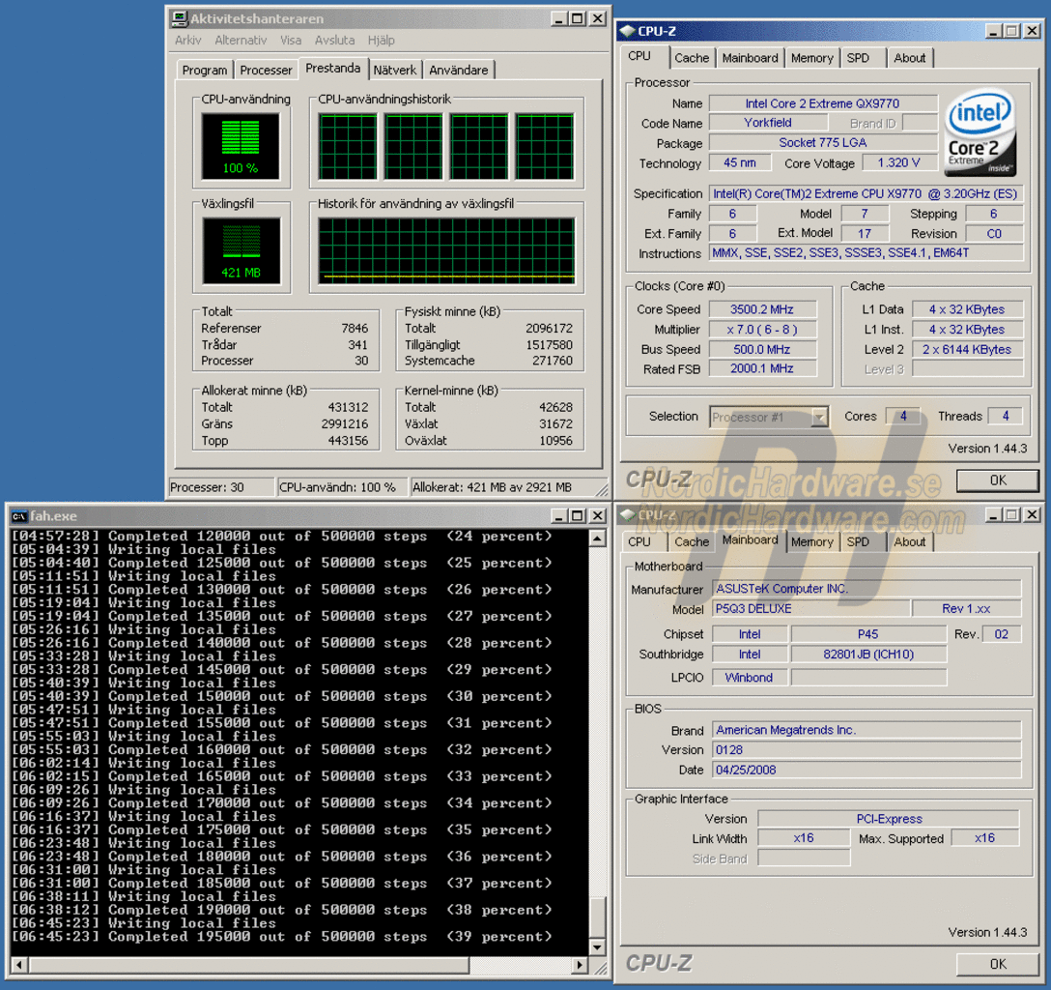Click the fourth CPU history graph
Screen dimensions: 1051x990
point(544,146)
